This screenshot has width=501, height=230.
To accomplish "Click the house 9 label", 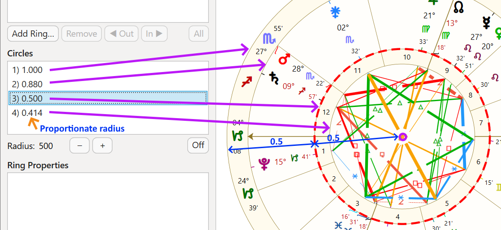I will coord(447,71).
